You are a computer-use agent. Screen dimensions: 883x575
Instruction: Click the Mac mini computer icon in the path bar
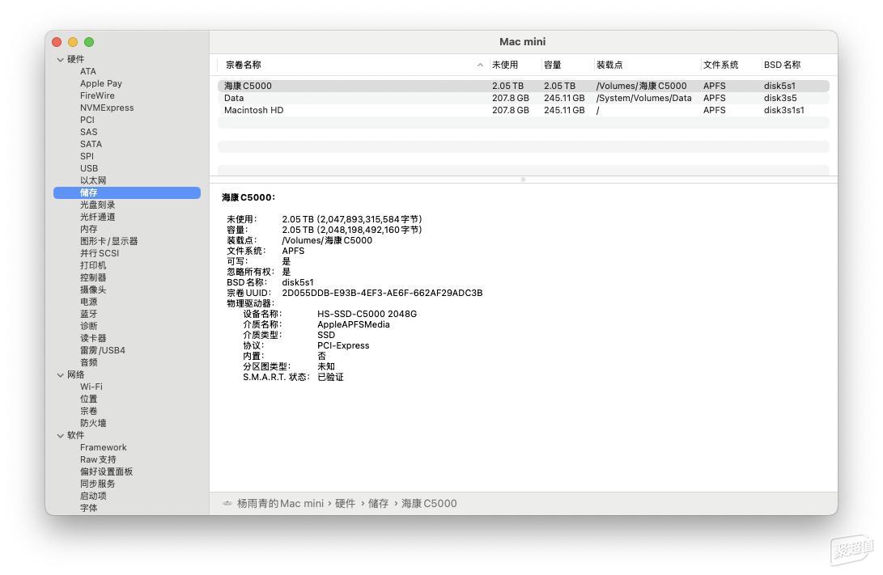[x=227, y=503]
